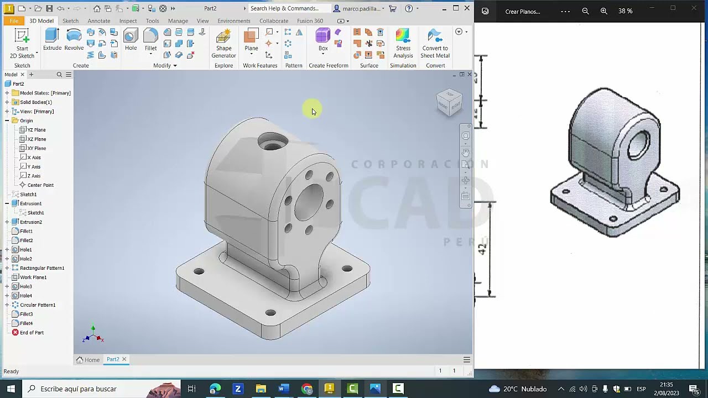Expand the Extrusion2 node

click(7, 222)
